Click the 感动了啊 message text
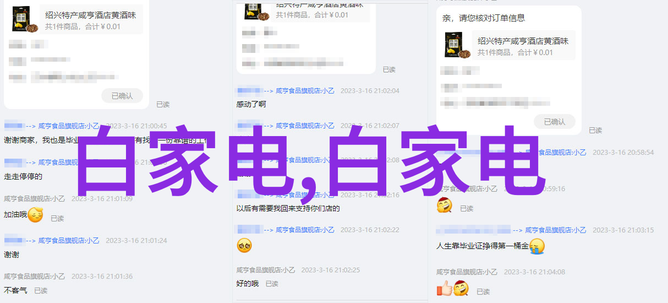Image resolution: width=668 pixels, height=303 pixels. click(x=251, y=104)
